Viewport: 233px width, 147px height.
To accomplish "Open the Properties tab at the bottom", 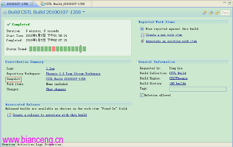I will [53, 145].
